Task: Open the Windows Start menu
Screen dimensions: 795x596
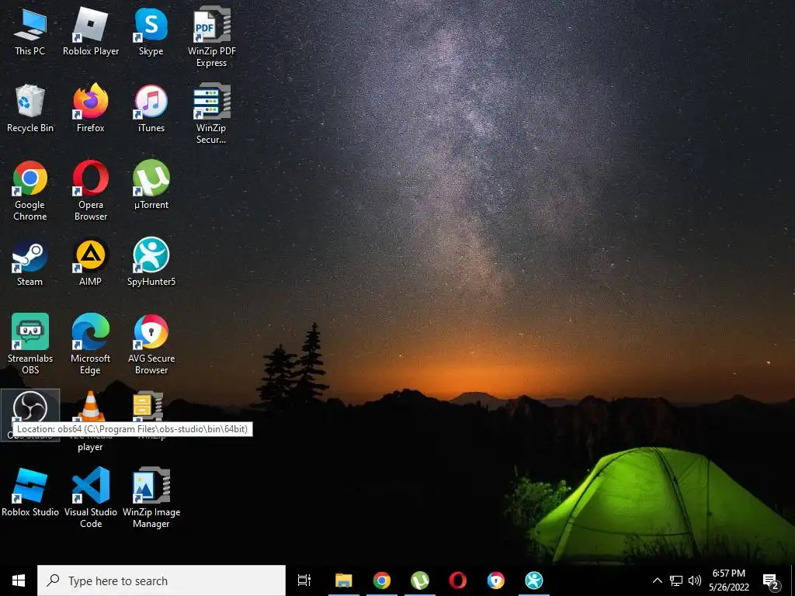Action: coord(19,580)
